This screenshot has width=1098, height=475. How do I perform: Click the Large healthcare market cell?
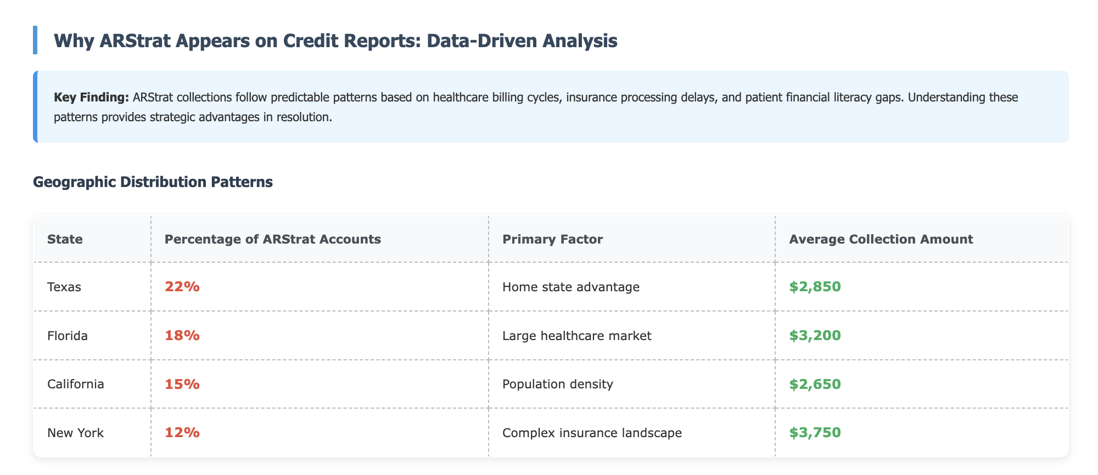(632, 335)
